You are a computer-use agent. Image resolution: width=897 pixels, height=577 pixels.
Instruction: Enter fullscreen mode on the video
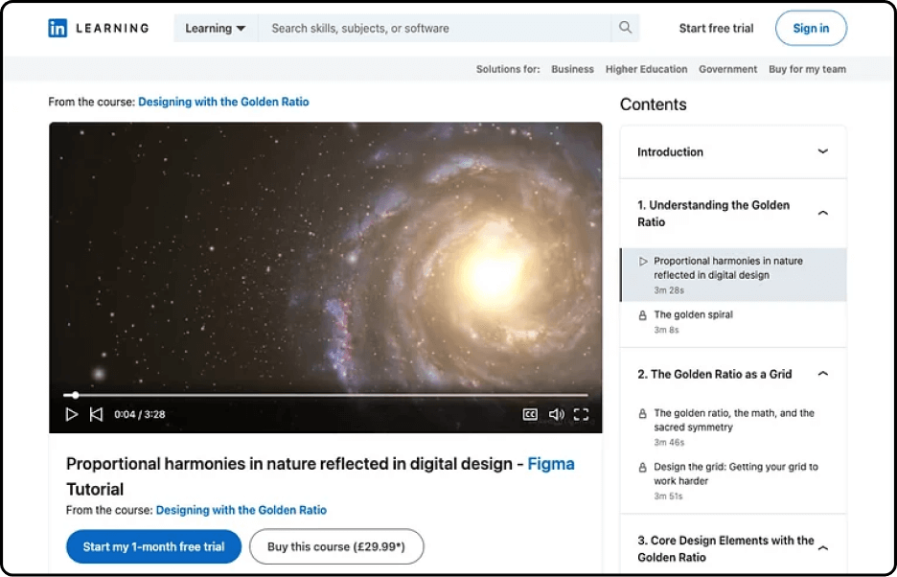pyautogui.click(x=581, y=414)
